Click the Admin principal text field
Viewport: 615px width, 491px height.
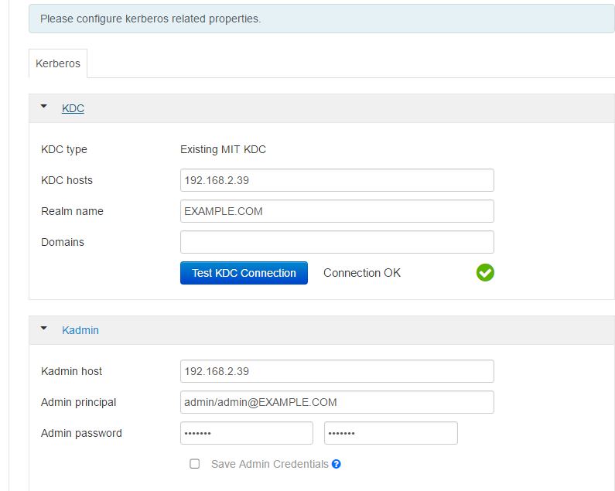(337, 402)
